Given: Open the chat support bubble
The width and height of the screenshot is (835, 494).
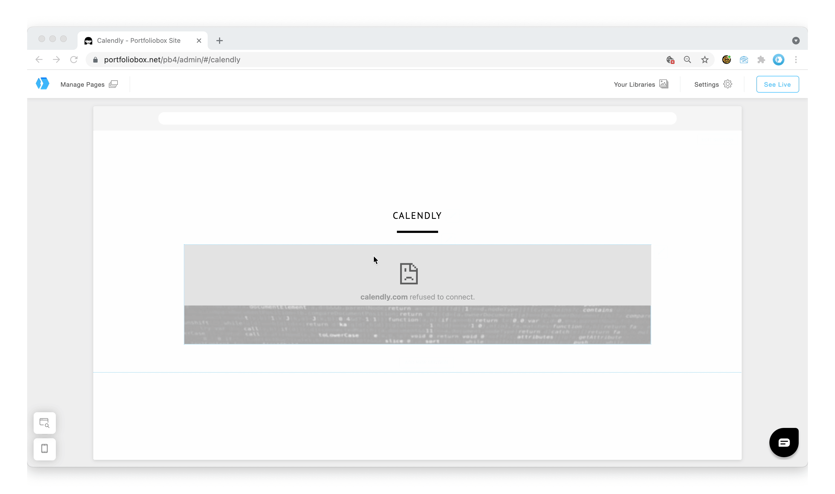Looking at the screenshot, I should pyautogui.click(x=784, y=442).
